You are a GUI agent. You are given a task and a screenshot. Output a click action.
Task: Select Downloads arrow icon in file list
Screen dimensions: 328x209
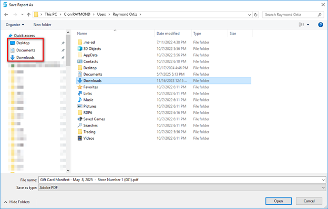tap(80, 81)
